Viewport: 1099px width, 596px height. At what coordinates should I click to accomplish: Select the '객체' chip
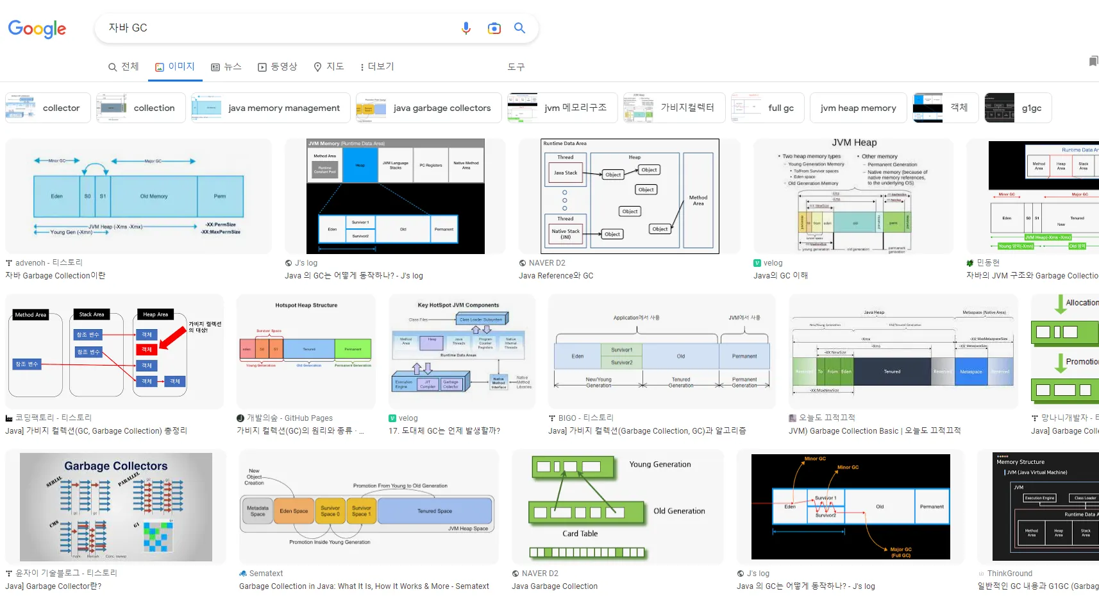(x=946, y=108)
